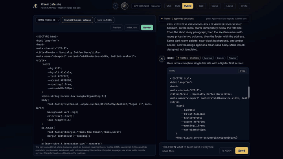Start a Call
This screenshot has height=159, width=283.
(x=201, y=6)
